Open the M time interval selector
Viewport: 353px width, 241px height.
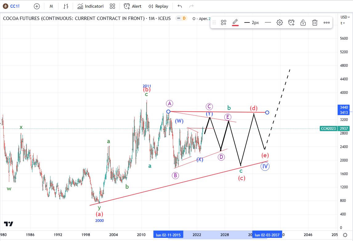[51, 6]
